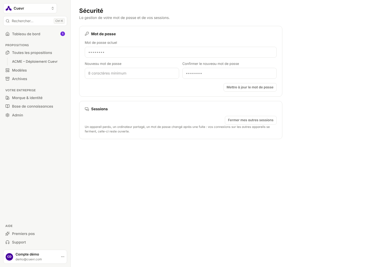
Task: Open Toutes les propositions
Action: (35, 53)
